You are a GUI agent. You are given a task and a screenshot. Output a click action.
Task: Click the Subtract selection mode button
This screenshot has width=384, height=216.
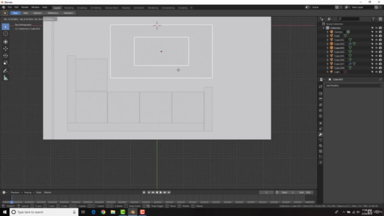tap(37, 13)
